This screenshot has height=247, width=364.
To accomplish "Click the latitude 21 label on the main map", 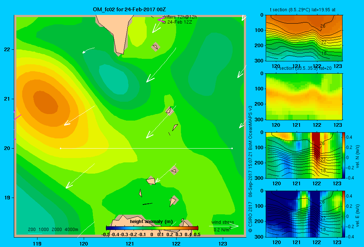I will click(x=7, y=99).
